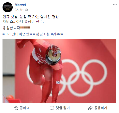
Task: Open the #코리언아이언맨 hashtag
Action: (16, 34)
